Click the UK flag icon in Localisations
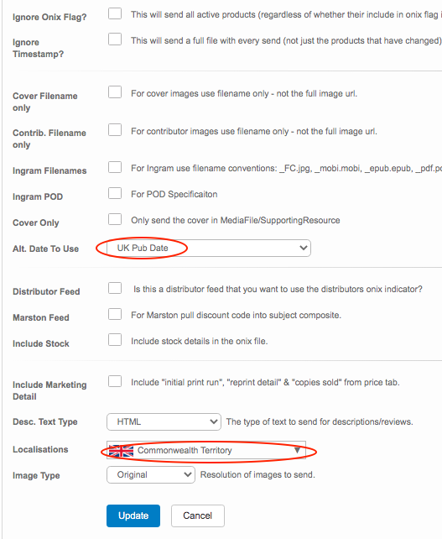442x539 pixels. 121,450
